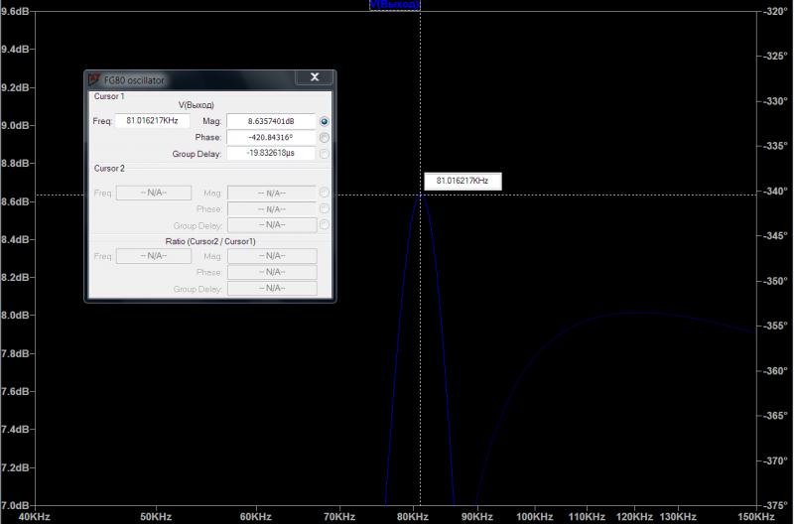Select the Cursor 1 Phase radio button
Screen dimensions: 794x524
pos(325,138)
